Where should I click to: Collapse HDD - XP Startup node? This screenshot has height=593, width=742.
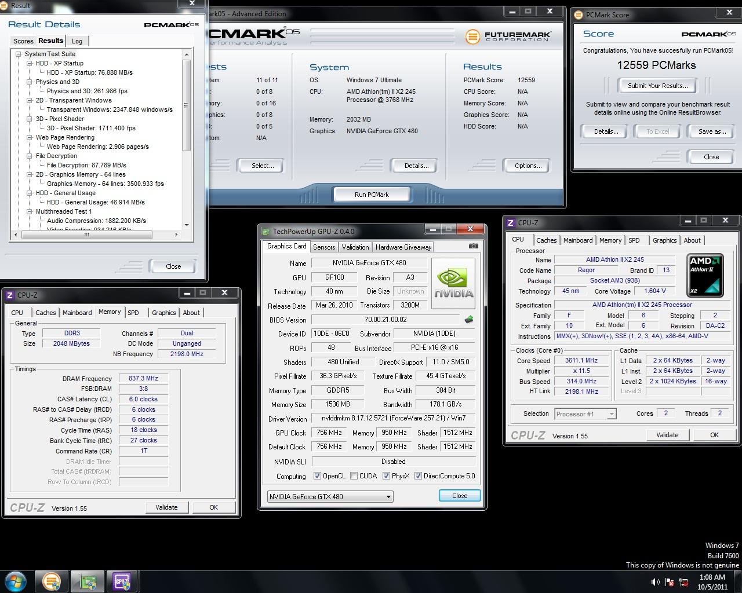[x=30, y=63]
